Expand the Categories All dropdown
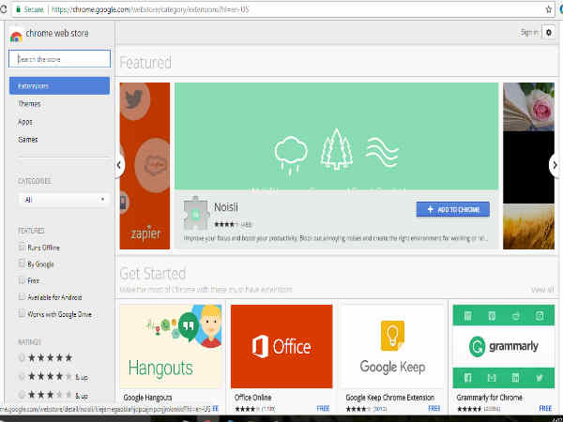This screenshot has width=563, height=422. coord(63,200)
